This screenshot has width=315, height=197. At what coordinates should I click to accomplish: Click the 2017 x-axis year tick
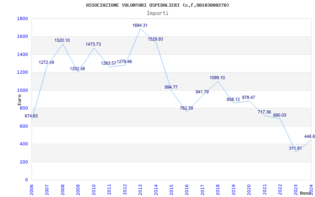pyautogui.click(x=202, y=190)
